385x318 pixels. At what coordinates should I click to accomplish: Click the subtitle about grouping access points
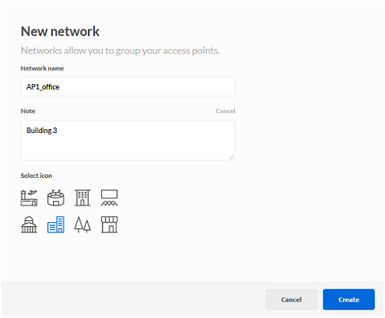click(x=121, y=51)
